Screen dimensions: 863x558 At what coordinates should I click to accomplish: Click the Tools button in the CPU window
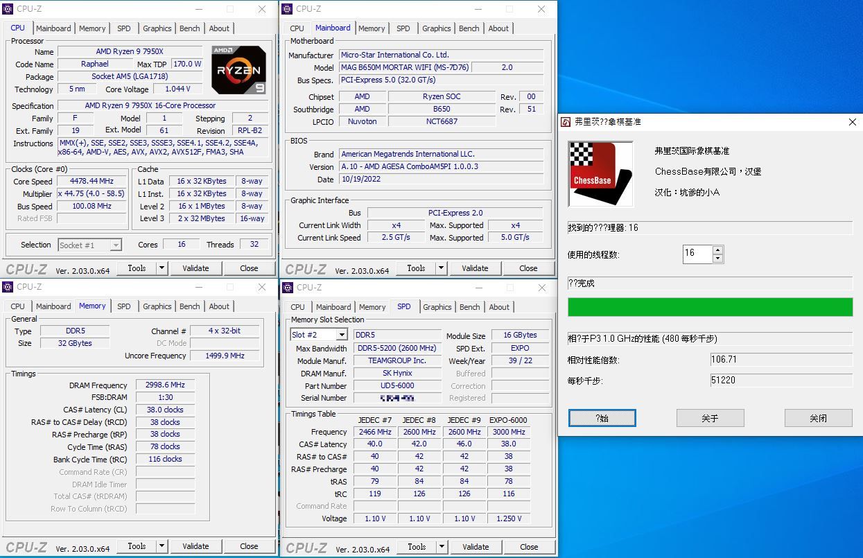[137, 268]
